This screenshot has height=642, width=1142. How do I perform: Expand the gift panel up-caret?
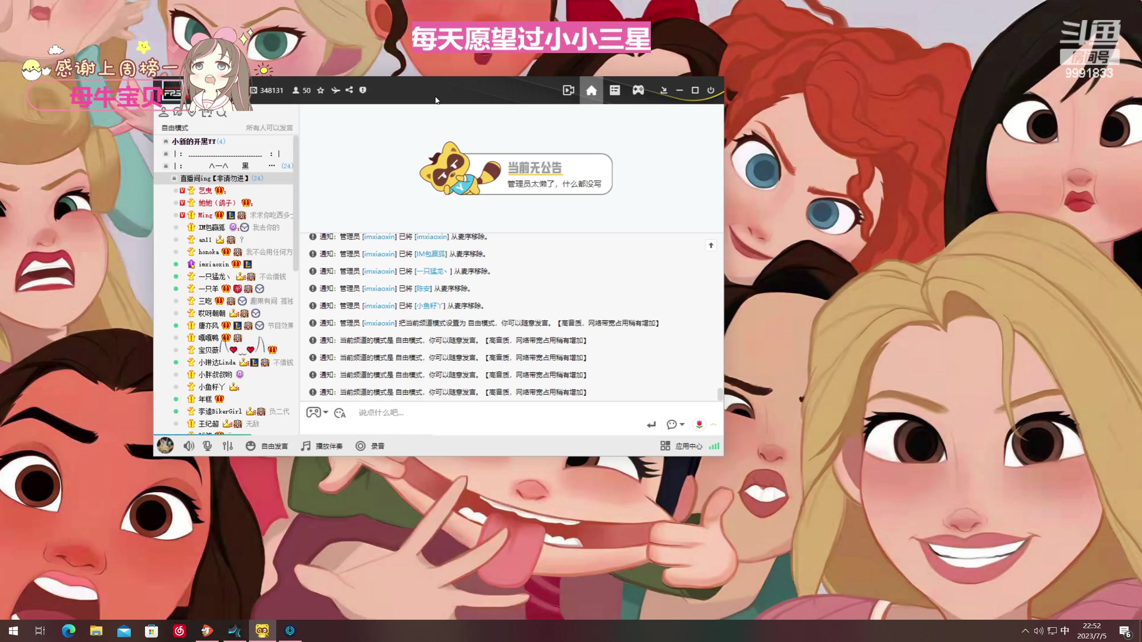point(714,424)
